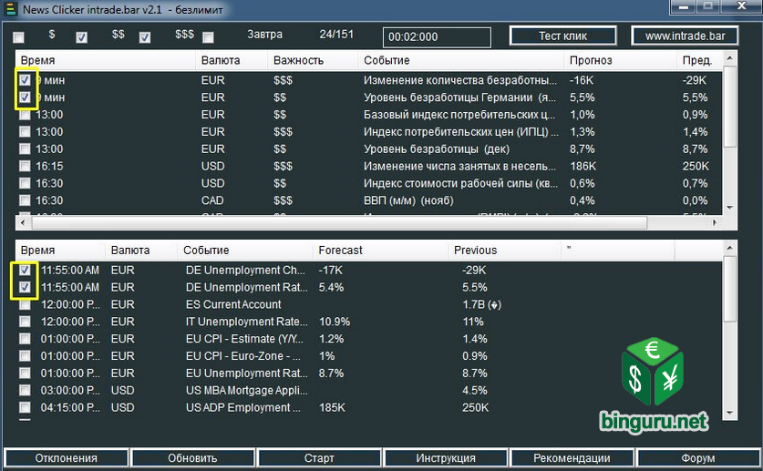Screen dimensions: 763x471
Task: Click the Старт button
Action: (x=319, y=458)
